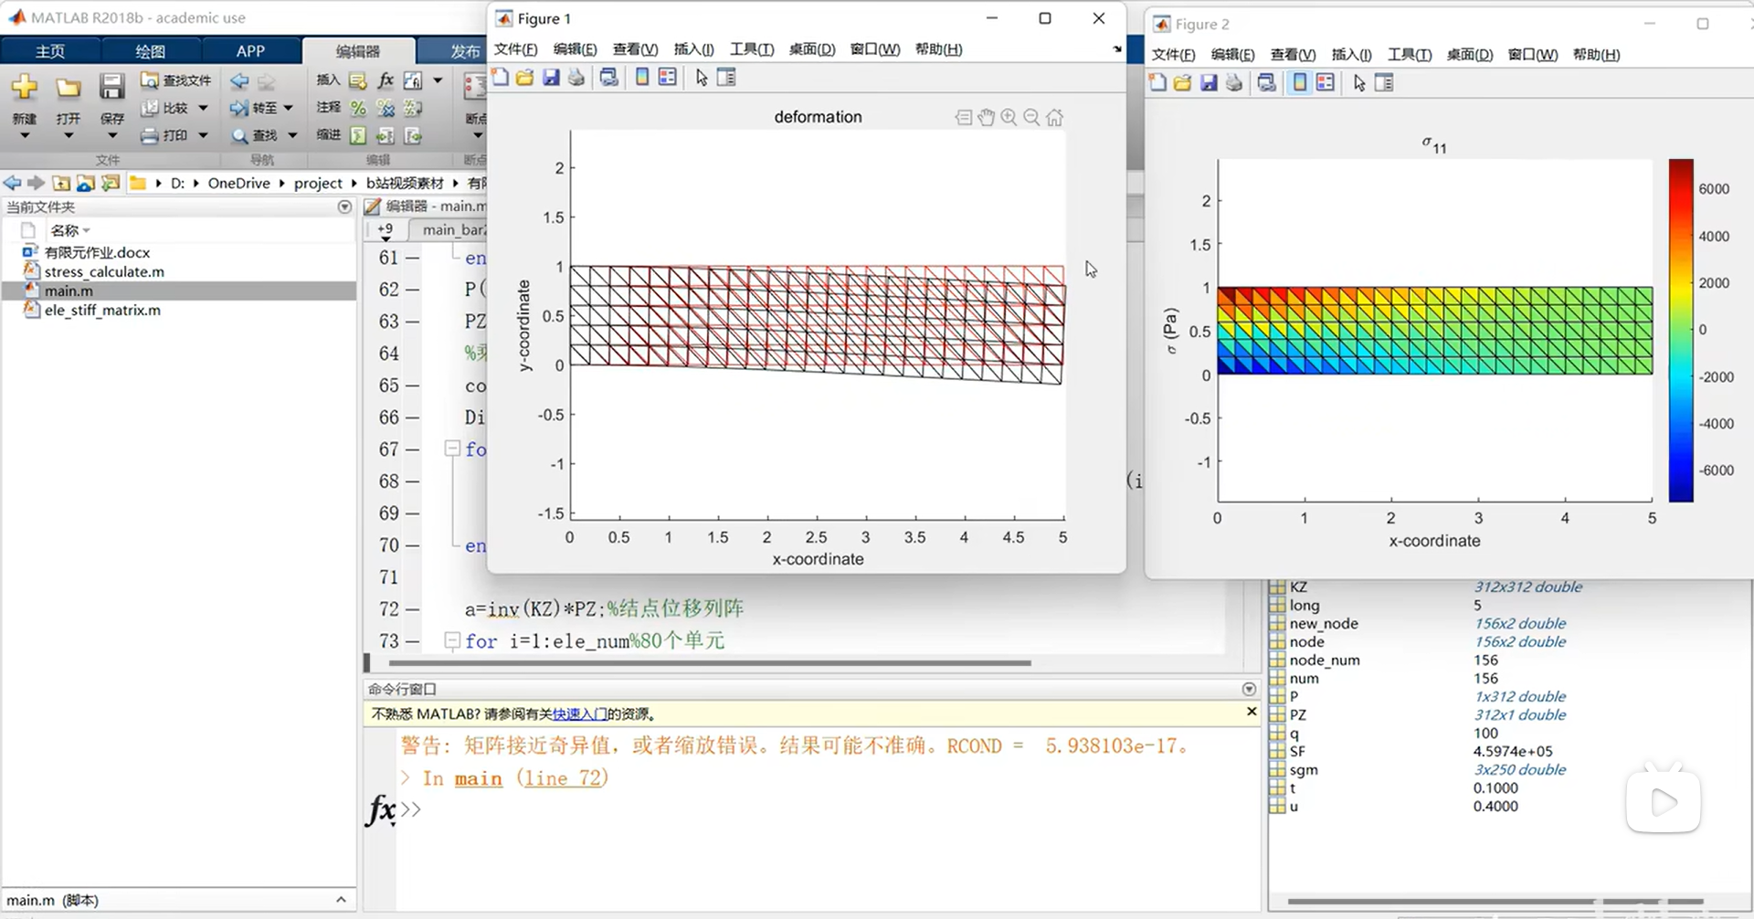Viewport: 1754px width, 919px height.
Task: Open the 转至 (Go To) dropdown
Action: pos(289,108)
